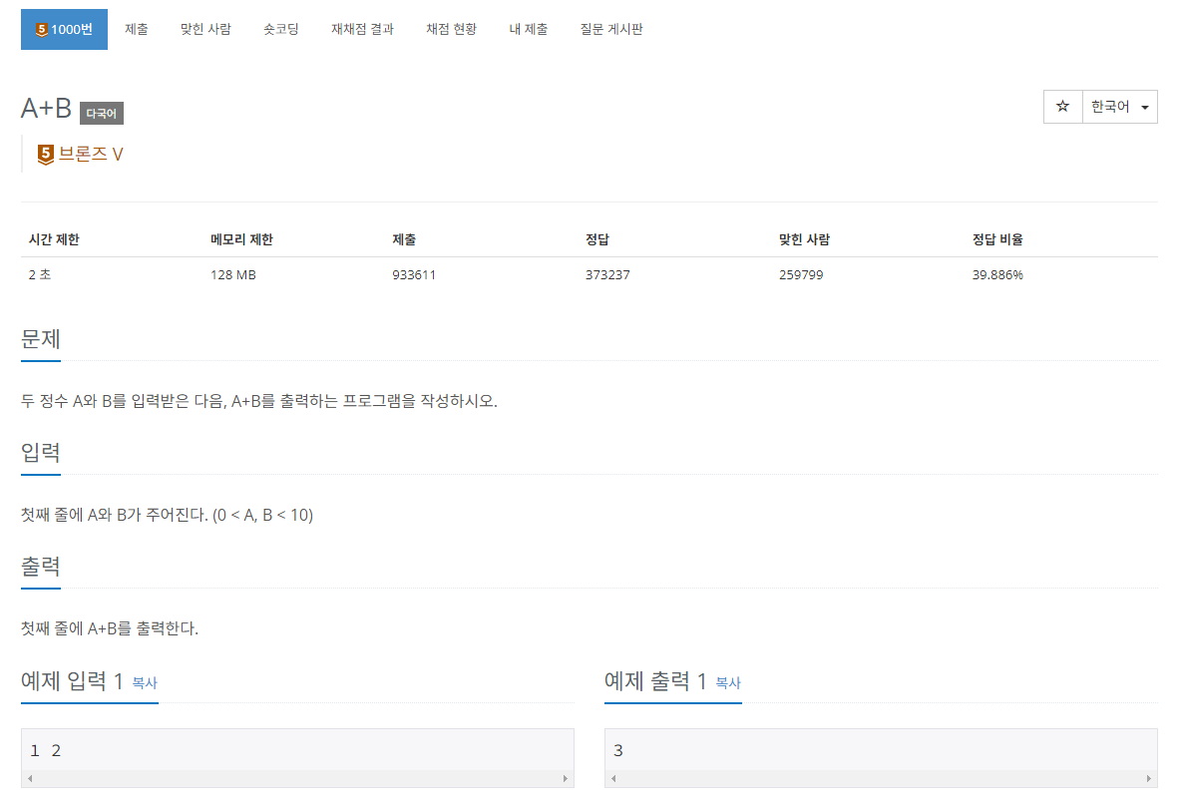Screen dimensions: 1183x807
Task: Copy 예제 출력 1 with 복사 link
Action: click(x=728, y=682)
